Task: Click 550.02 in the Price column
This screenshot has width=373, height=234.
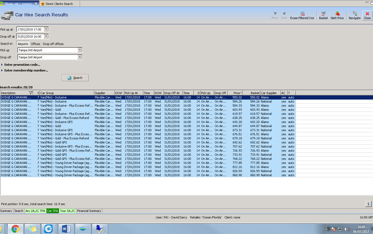Action: click(237, 97)
